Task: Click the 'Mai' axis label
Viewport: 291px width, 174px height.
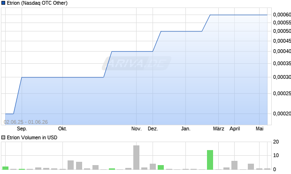Action: coord(260,129)
